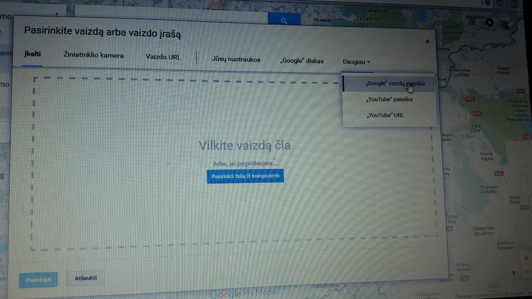Open the map help question mark
Image resolution: width=532 pixels, height=299 pixels.
point(513,274)
